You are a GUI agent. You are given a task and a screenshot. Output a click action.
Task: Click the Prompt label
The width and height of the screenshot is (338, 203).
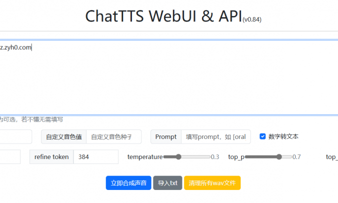coord(166,137)
